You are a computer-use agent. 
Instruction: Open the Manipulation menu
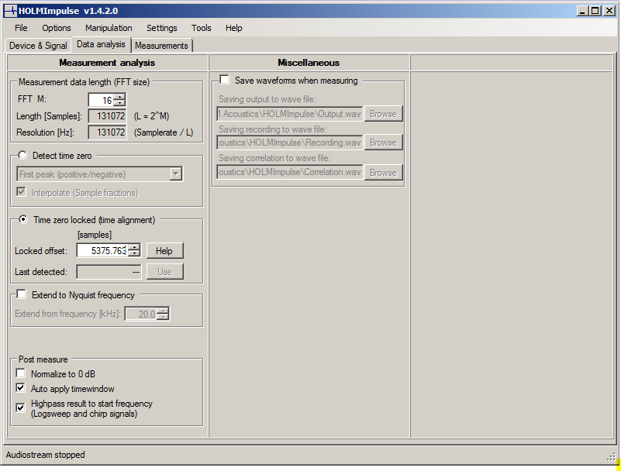click(x=109, y=28)
